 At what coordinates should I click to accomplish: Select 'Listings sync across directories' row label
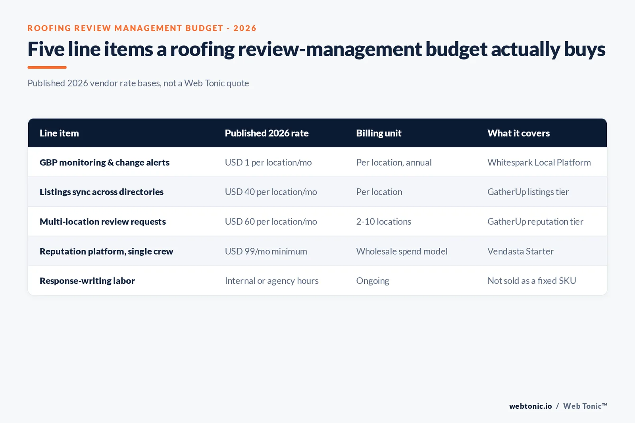click(x=102, y=192)
